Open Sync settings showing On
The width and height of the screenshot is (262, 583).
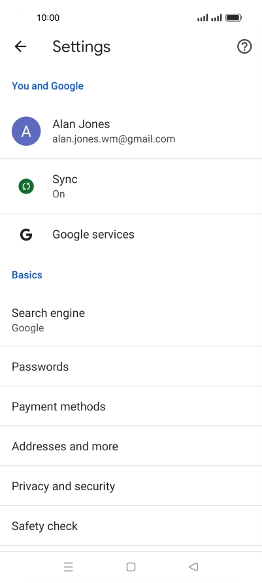[131, 186]
